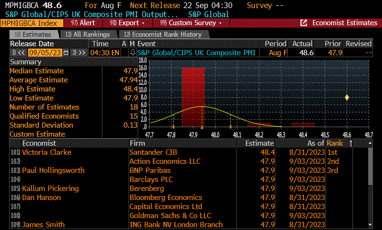Click the Prior value 47.9 cell
This screenshot has height=230, width=382.
(x=329, y=53)
